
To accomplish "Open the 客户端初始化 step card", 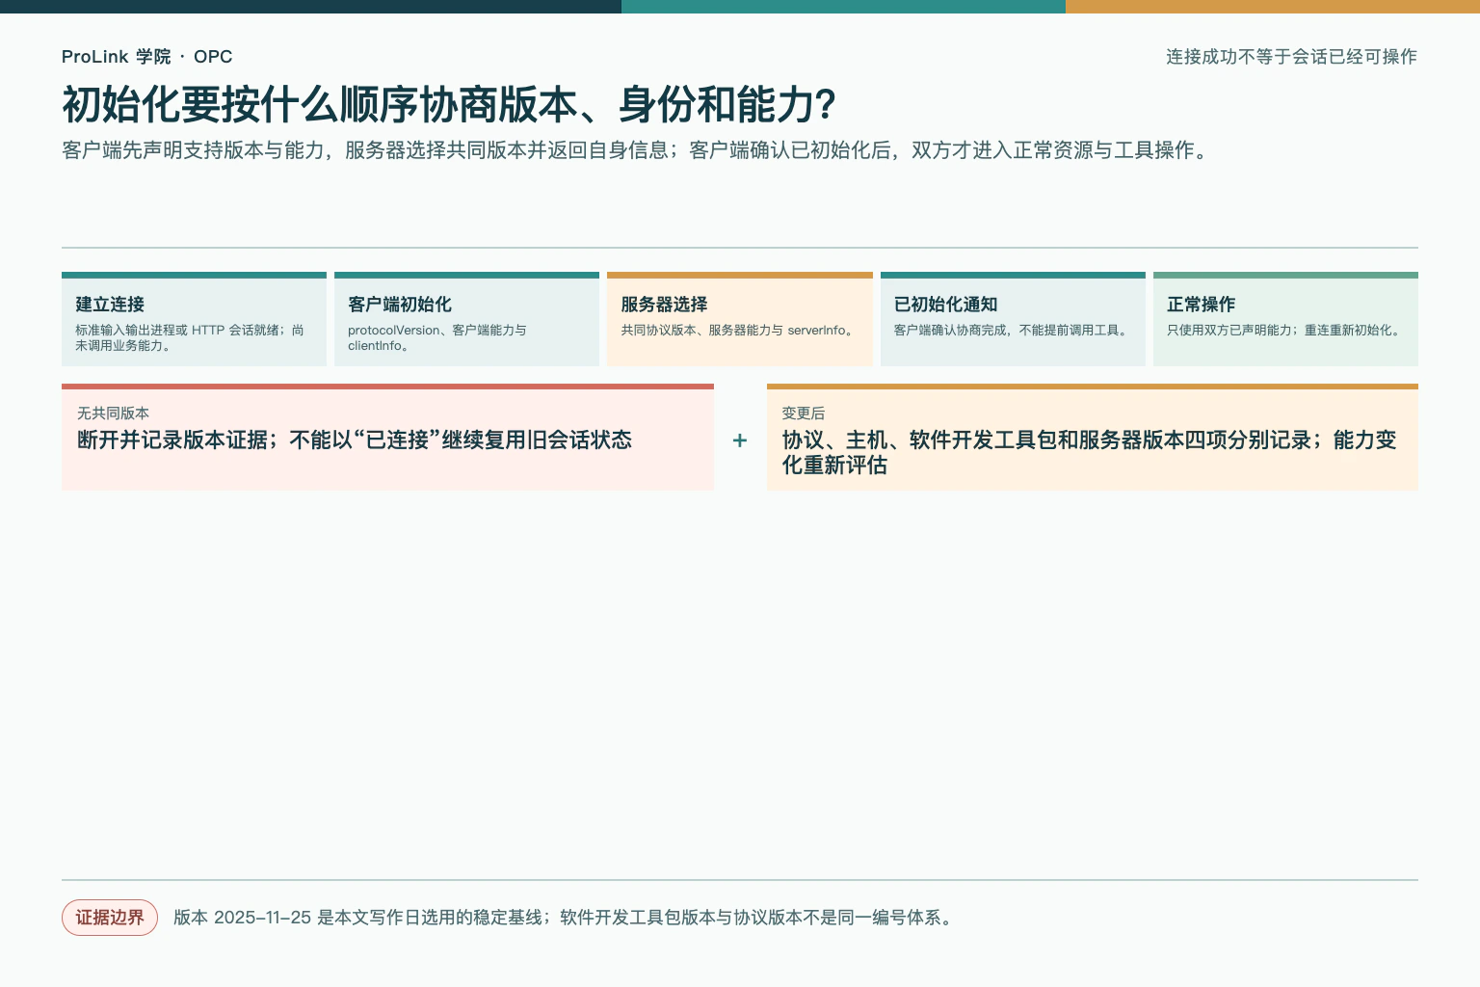I will pos(466,319).
